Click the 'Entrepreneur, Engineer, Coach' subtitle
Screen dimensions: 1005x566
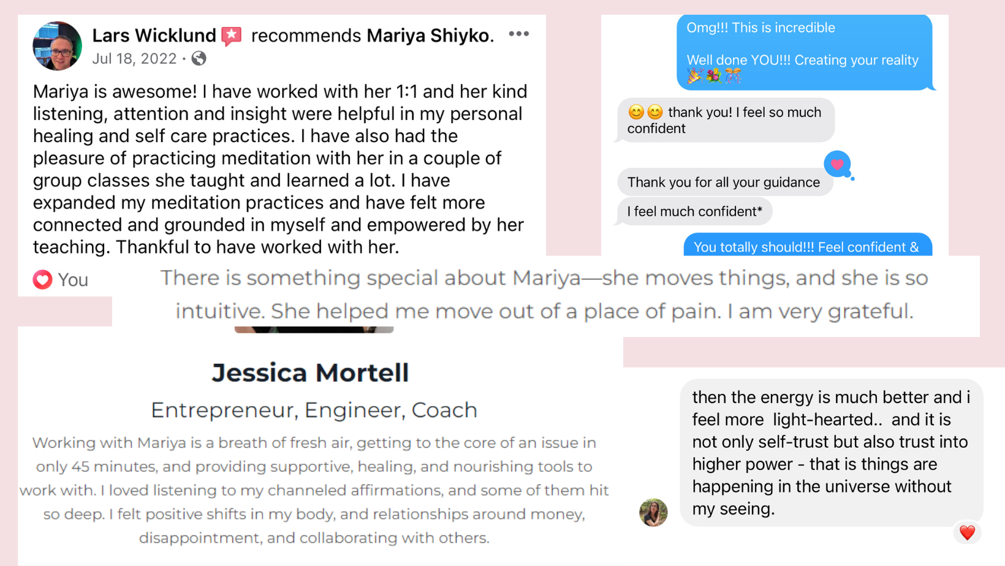[314, 410]
